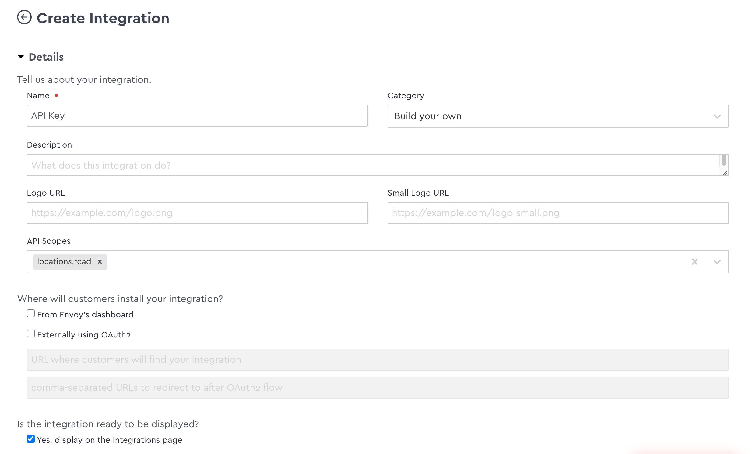Open the API Scopes dropdown chevron

717,262
